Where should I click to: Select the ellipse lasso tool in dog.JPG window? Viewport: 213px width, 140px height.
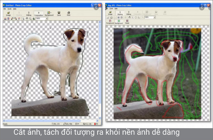[x=136, y=17]
